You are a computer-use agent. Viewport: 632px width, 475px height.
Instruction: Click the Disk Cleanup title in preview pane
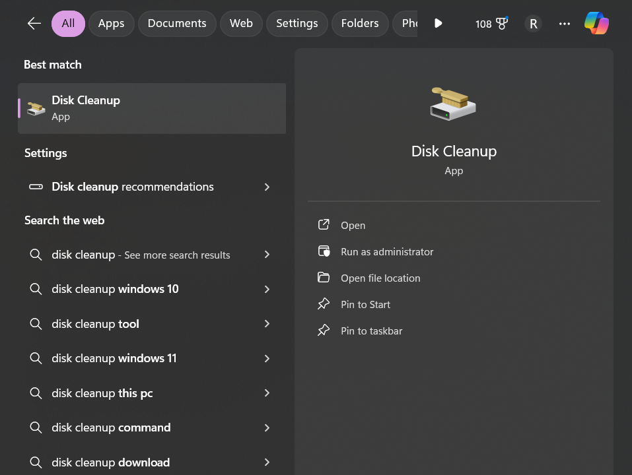click(454, 151)
